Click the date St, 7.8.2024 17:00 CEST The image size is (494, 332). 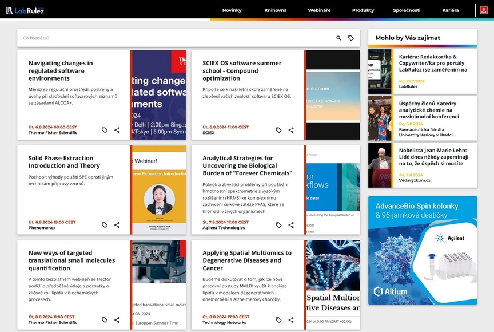coord(226,222)
